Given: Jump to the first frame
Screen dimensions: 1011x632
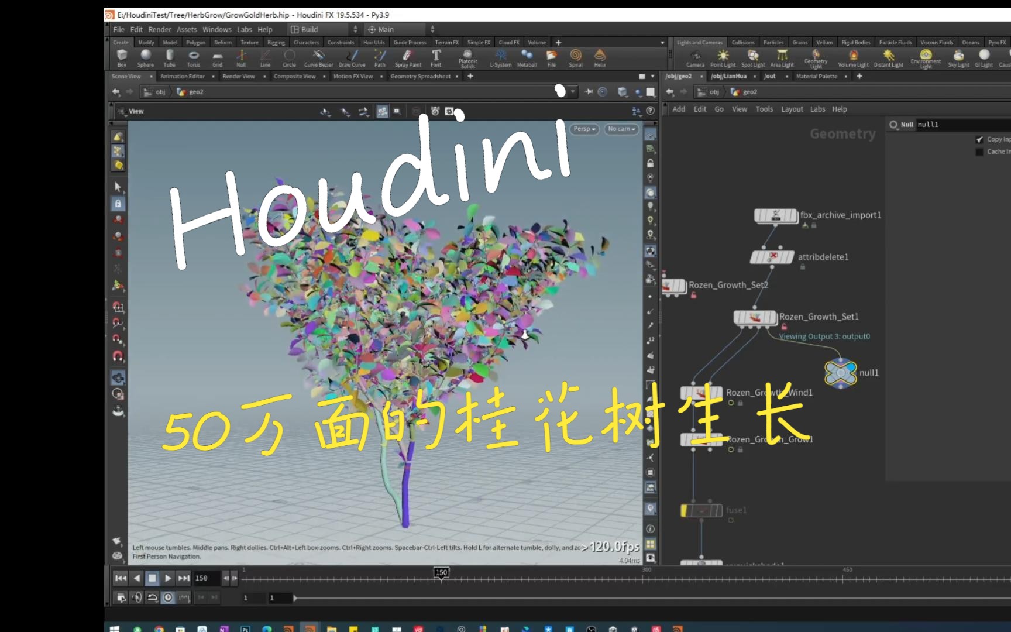Looking at the screenshot, I should 121,578.
